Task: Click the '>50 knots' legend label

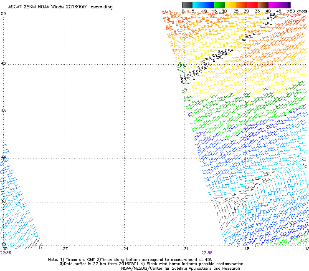Action: click(x=297, y=11)
